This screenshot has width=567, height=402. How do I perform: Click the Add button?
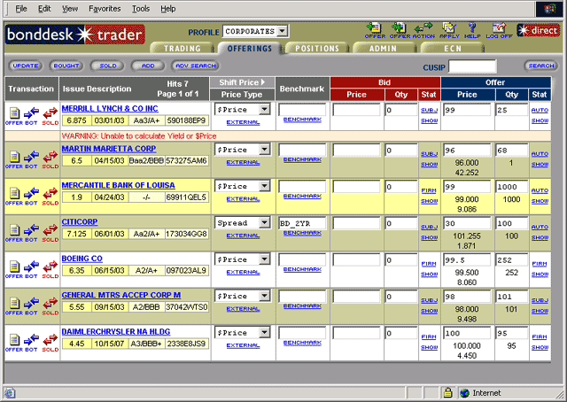coord(148,66)
